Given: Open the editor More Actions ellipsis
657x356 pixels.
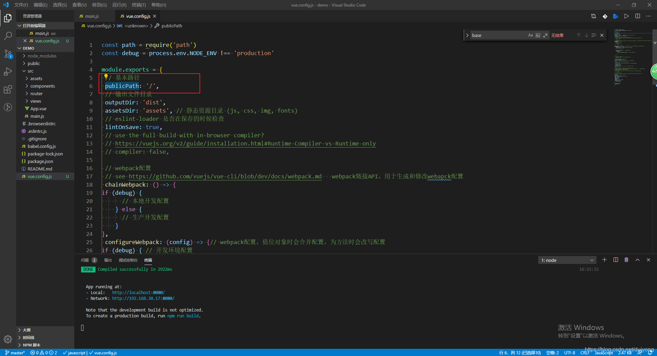Looking at the screenshot, I should point(648,16).
